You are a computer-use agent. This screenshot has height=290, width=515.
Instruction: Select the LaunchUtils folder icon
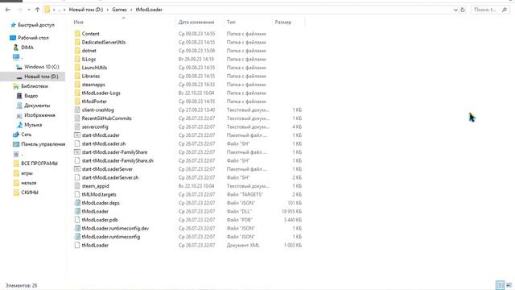[77, 68]
